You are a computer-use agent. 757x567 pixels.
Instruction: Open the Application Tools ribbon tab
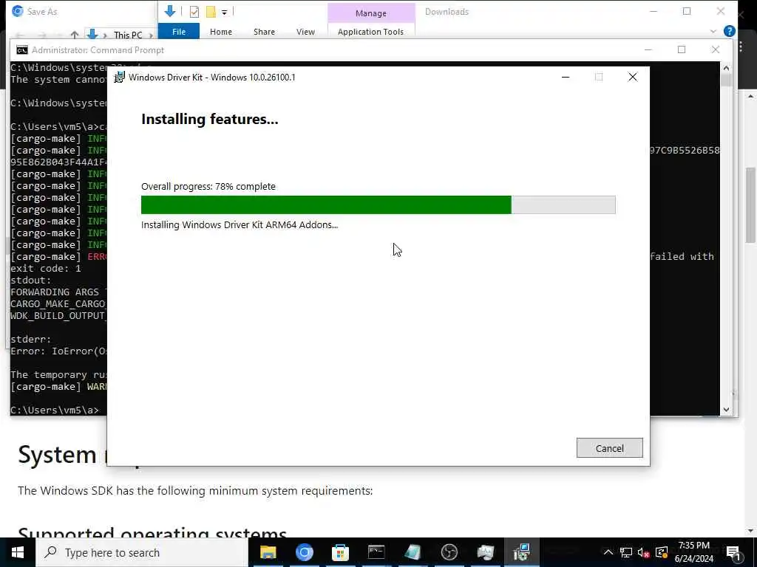(371, 31)
